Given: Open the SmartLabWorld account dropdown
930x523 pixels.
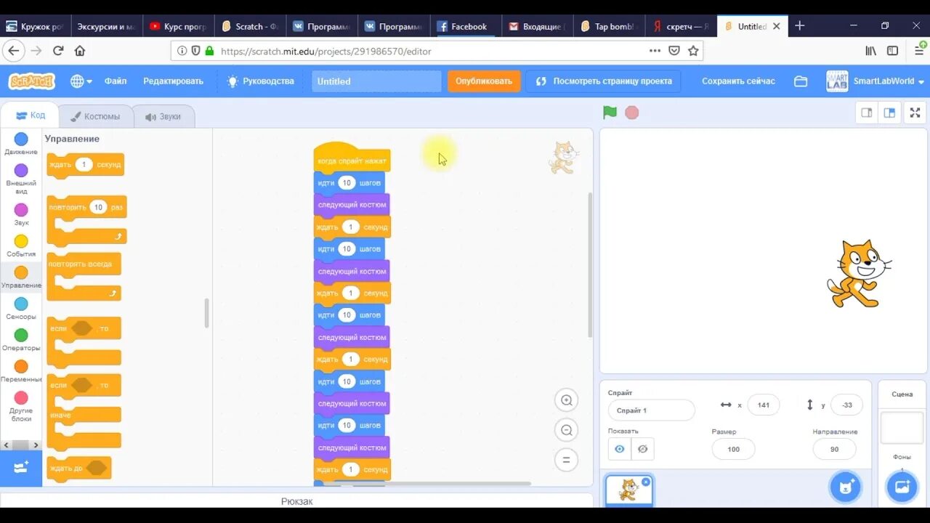Looking at the screenshot, I should (876, 81).
